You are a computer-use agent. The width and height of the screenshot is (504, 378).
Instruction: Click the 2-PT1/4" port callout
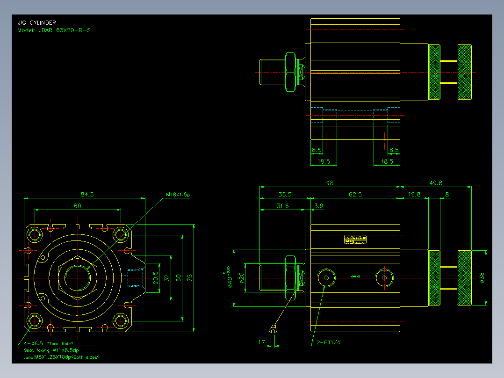tap(330, 342)
